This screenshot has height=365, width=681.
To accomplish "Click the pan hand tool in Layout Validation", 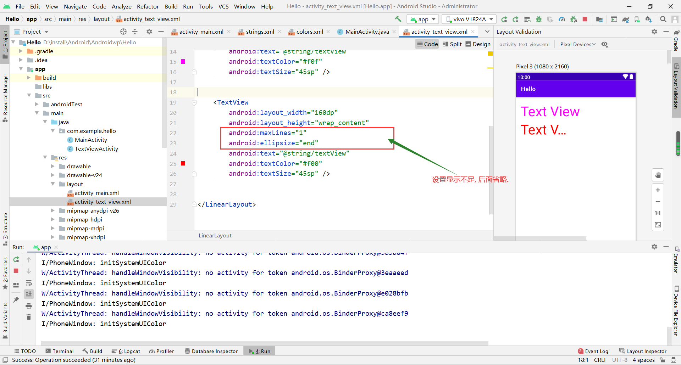I will click(x=658, y=175).
